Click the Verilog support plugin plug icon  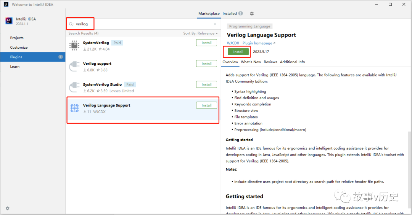[74, 66]
